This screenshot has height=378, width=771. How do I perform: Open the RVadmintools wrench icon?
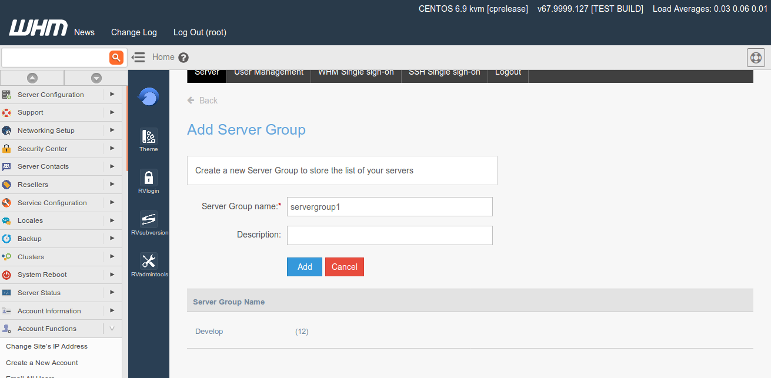pyautogui.click(x=149, y=263)
